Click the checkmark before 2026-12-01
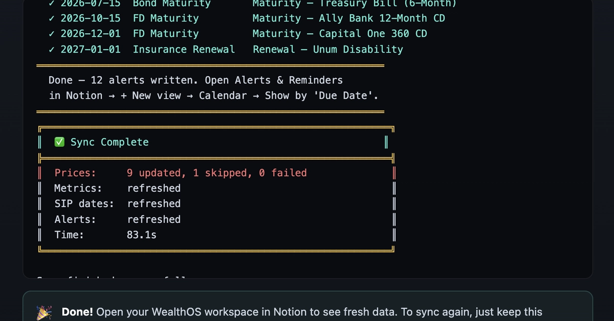The width and height of the screenshot is (614, 321). (51, 34)
